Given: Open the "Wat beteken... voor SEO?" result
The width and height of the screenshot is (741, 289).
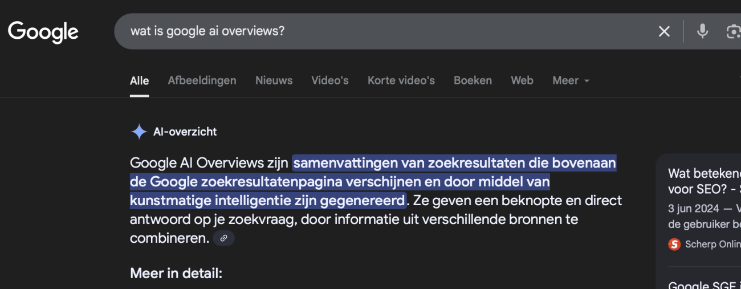Looking at the screenshot, I should point(704,181).
